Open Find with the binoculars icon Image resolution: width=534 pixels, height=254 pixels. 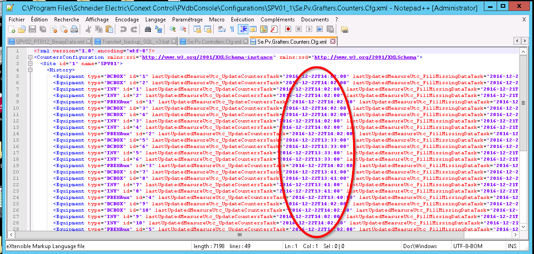click(x=148, y=30)
